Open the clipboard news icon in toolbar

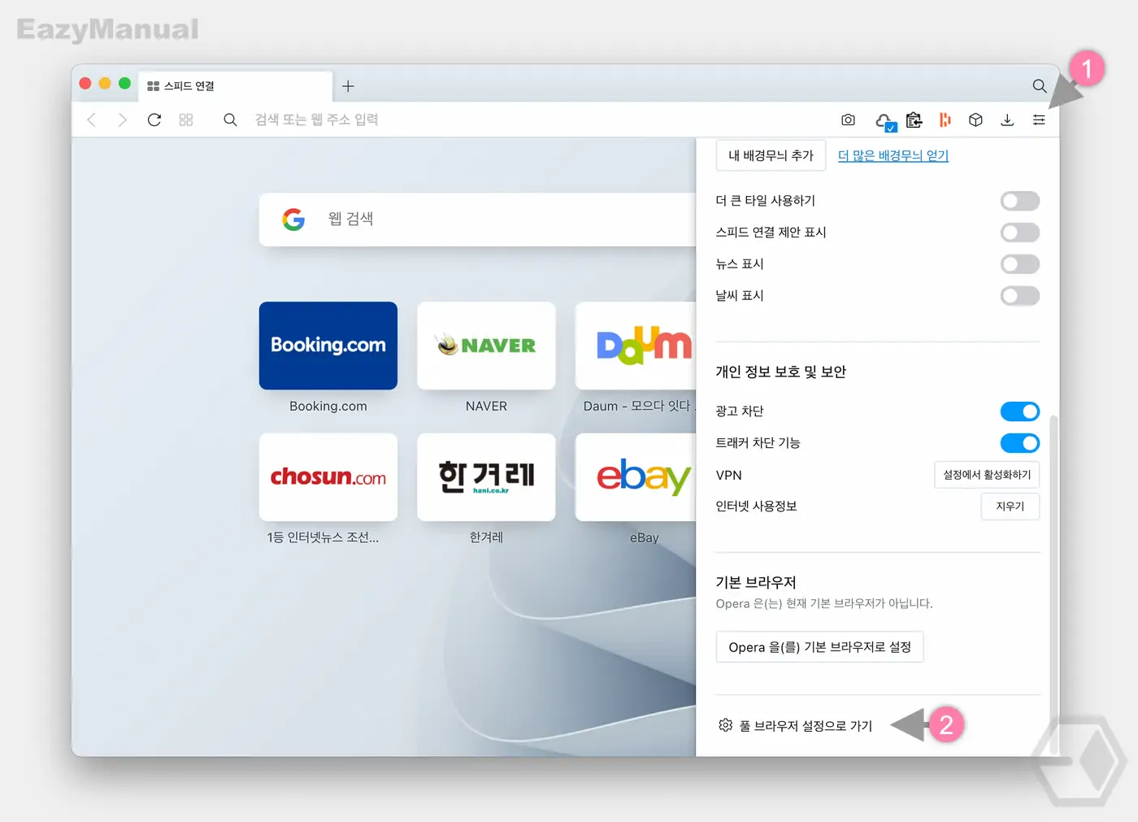pos(914,120)
